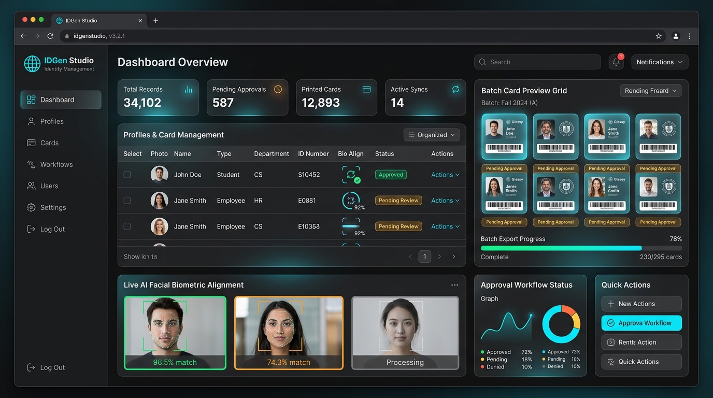Click the Approva Workflow button
This screenshot has height=398, width=713.
coord(641,323)
